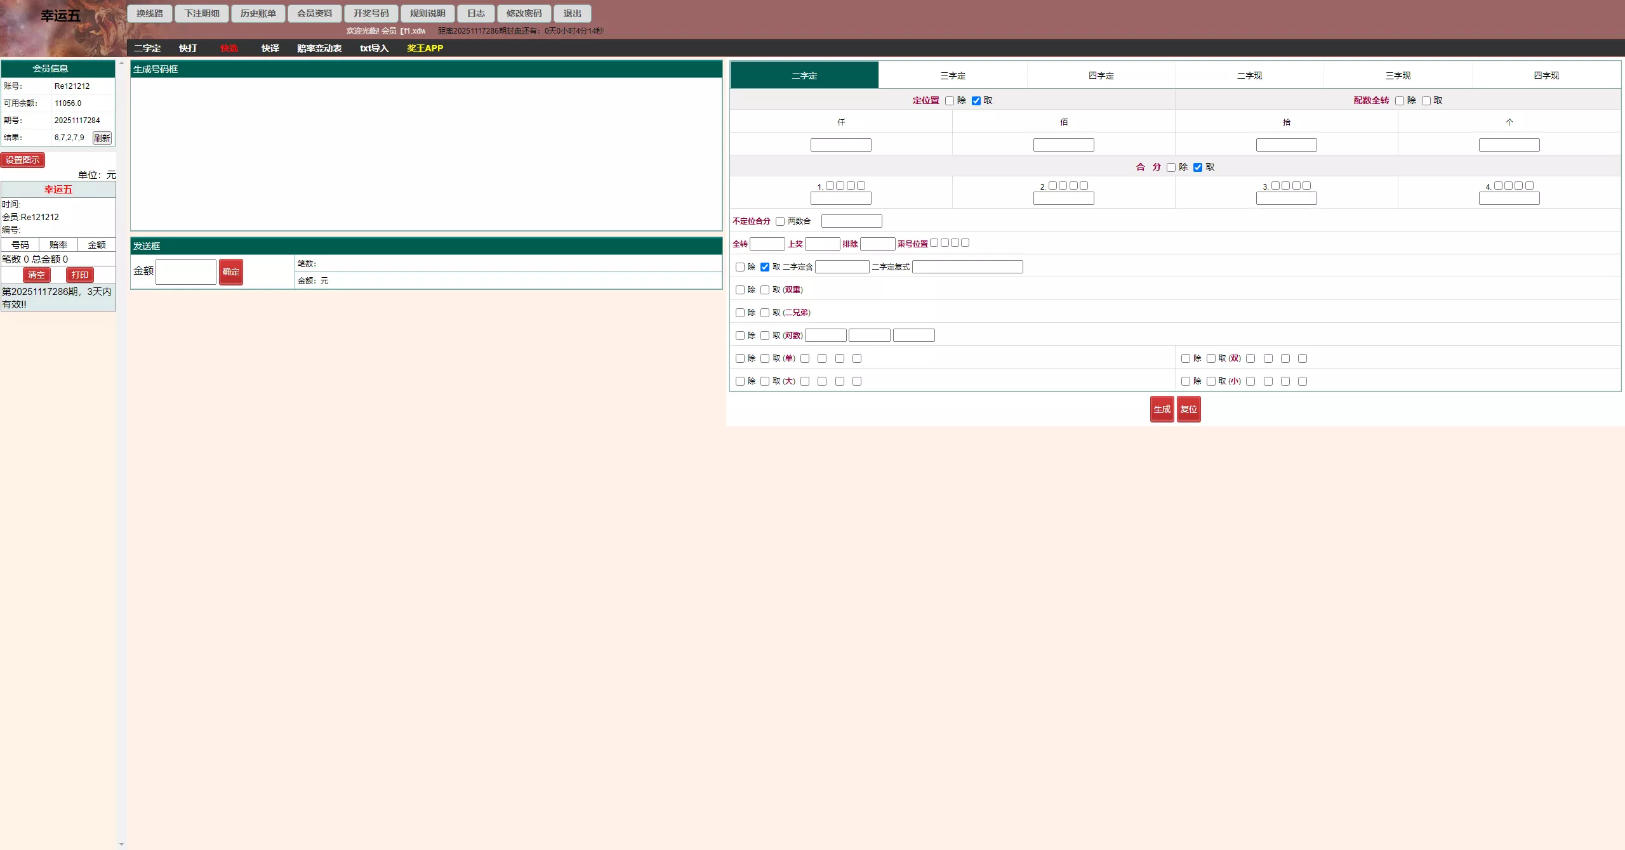Click the 金额 amount input field
The height and width of the screenshot is (850, 1625).
click(x=185, y=271)
